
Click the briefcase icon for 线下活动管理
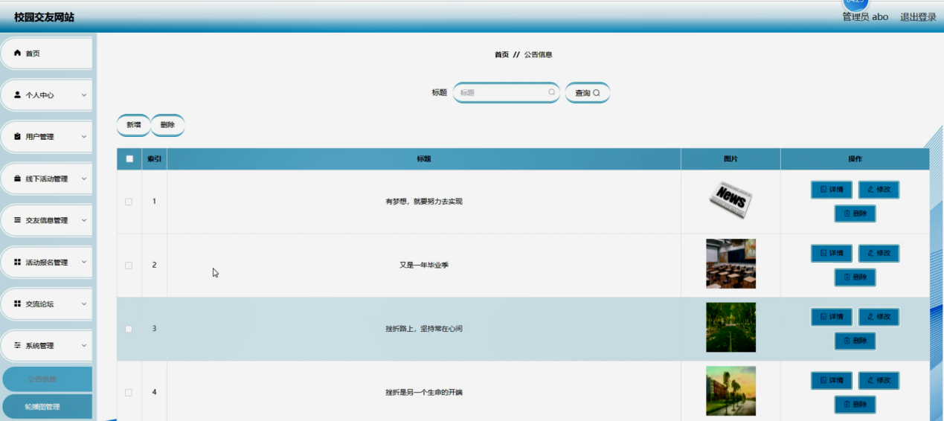tap(18, 179)
